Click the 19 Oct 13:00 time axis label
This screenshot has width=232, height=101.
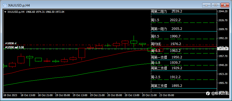click(80, 95)
